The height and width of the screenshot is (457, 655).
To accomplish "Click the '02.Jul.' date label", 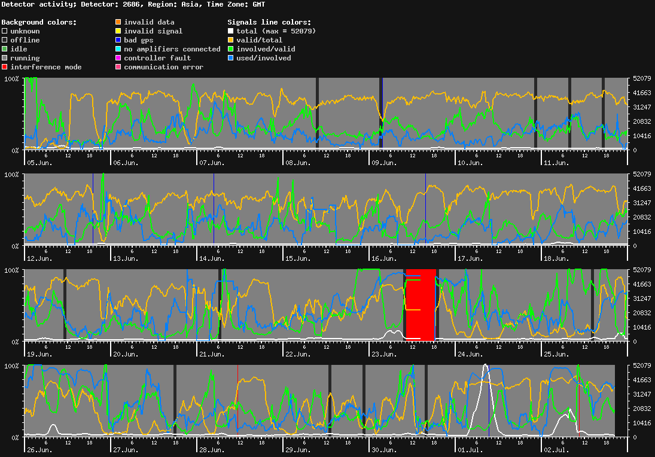I will (556, 450).
